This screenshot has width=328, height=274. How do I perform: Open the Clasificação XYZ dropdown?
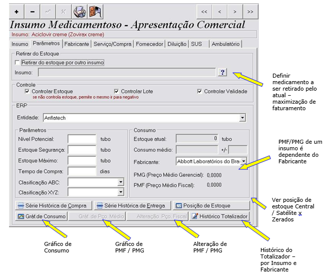[x=121, y=192]
